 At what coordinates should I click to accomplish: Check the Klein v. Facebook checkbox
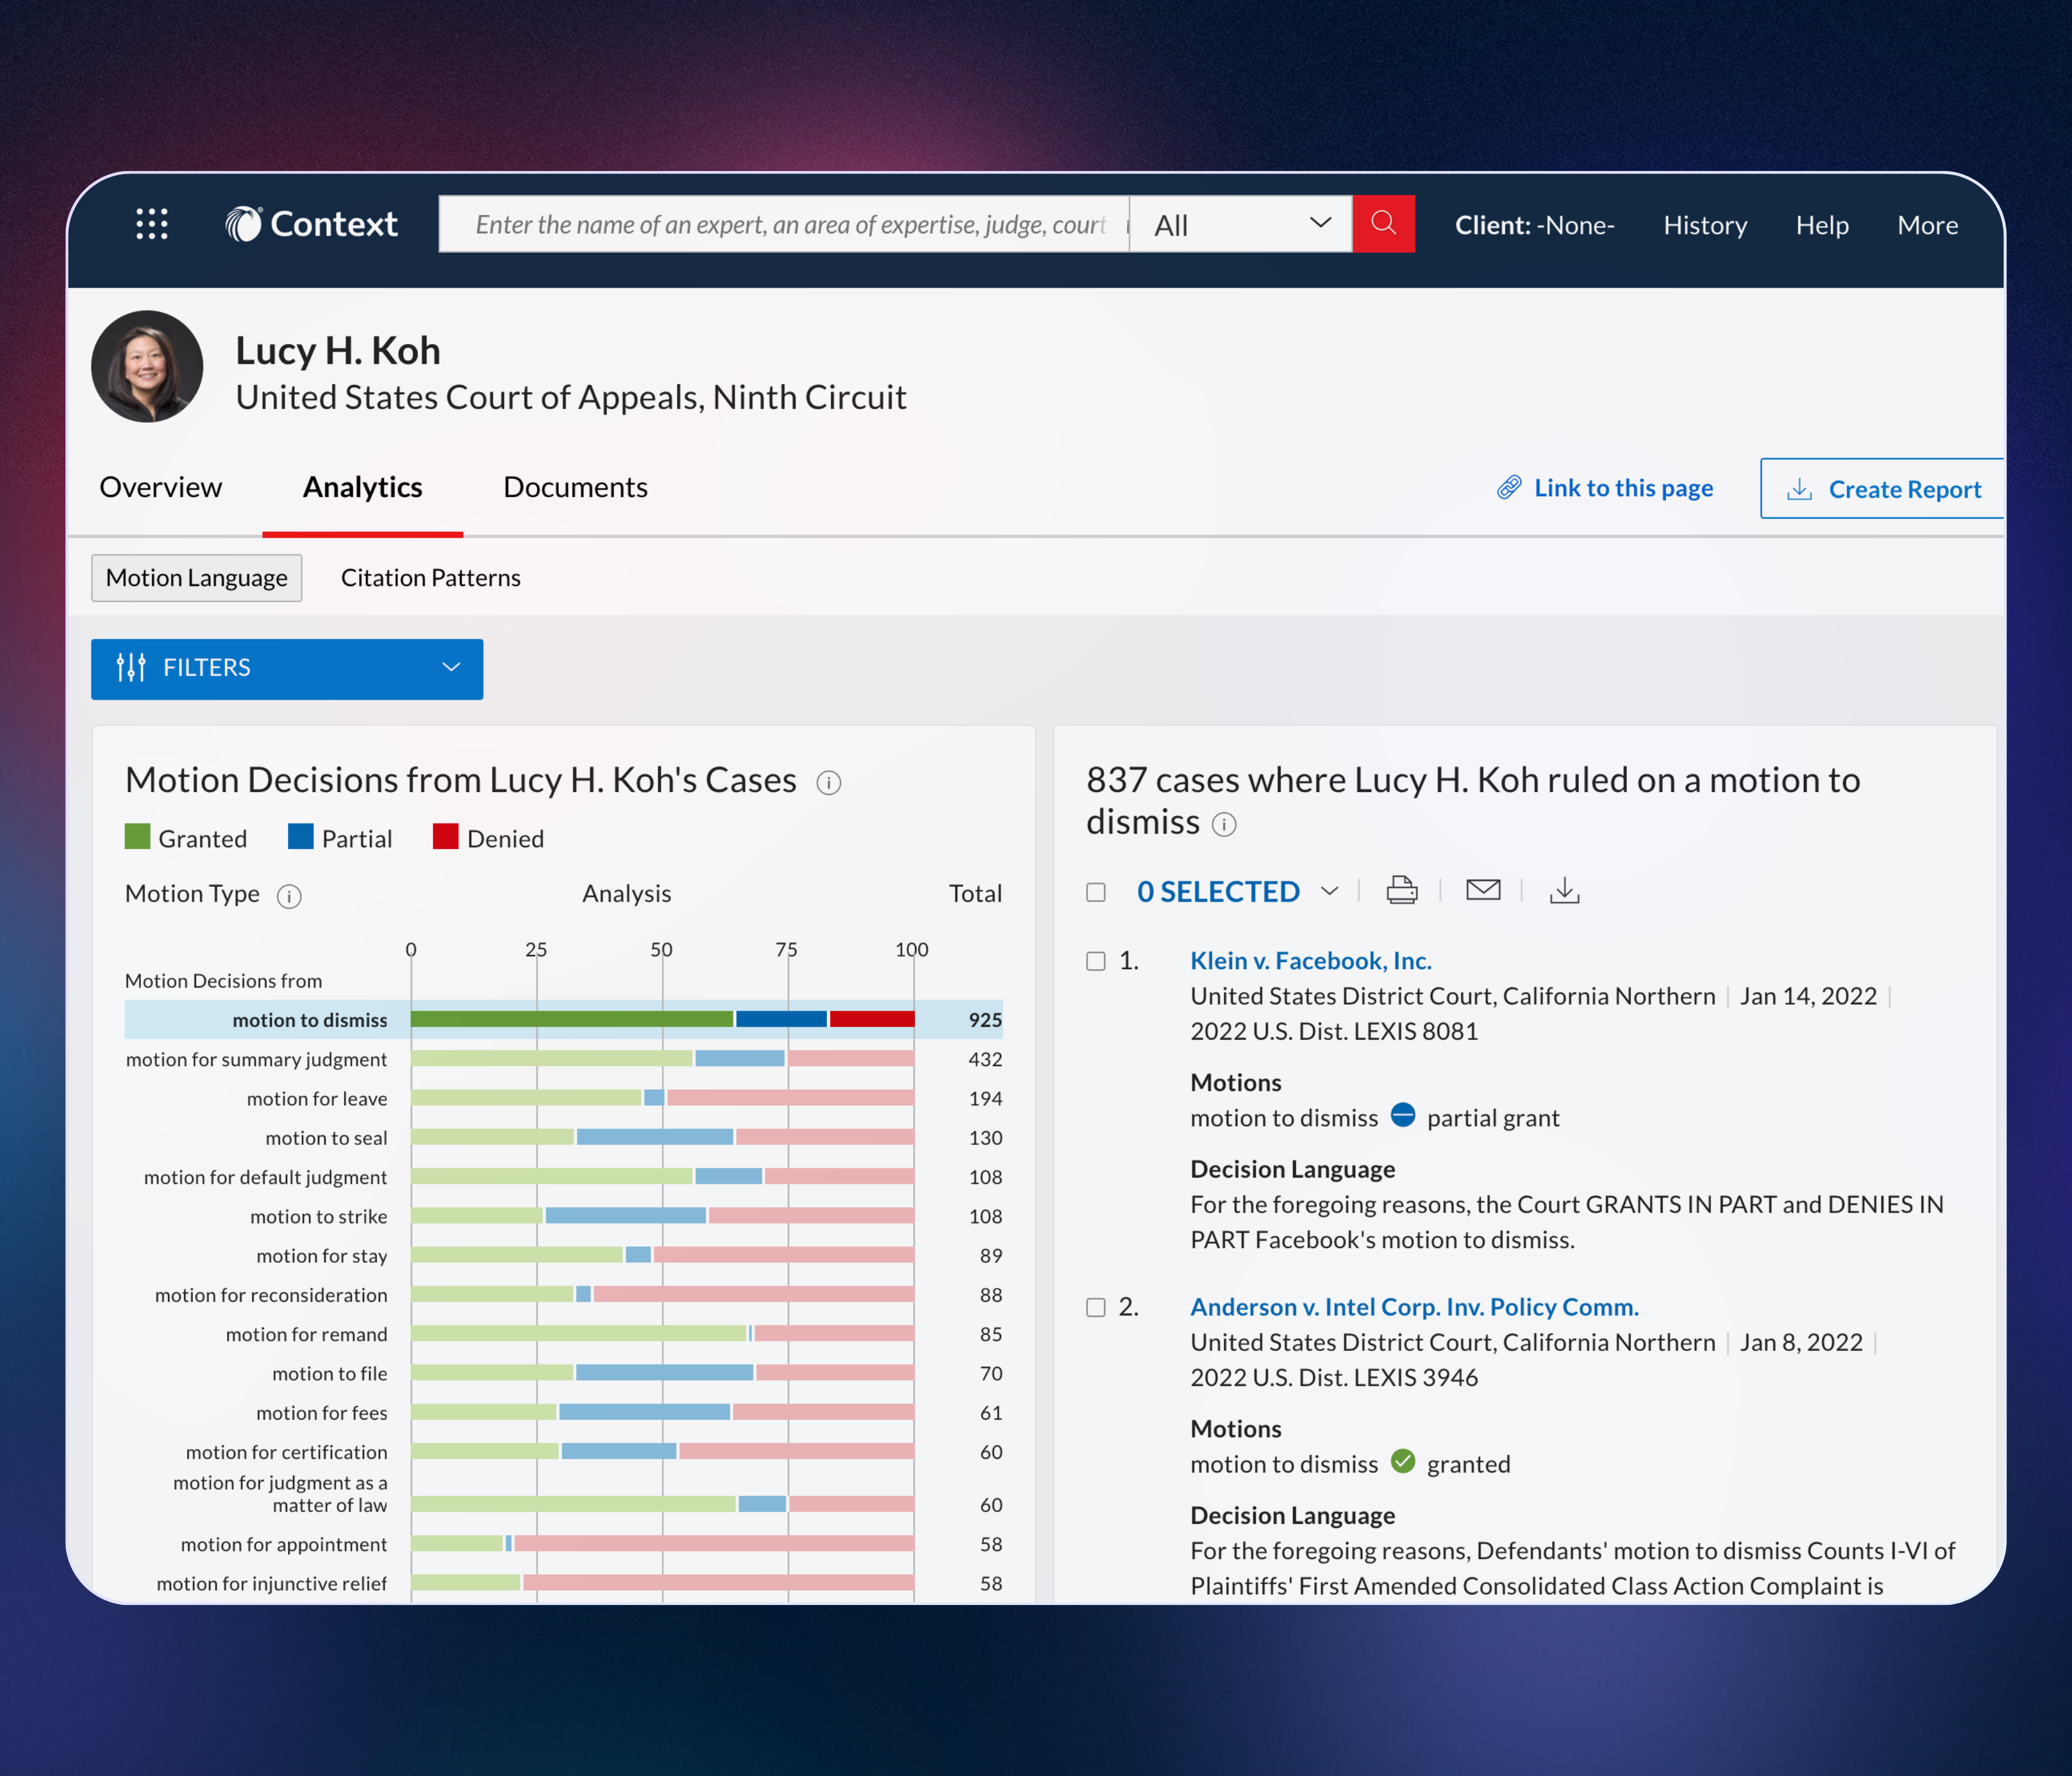(x=1096, y=961)
